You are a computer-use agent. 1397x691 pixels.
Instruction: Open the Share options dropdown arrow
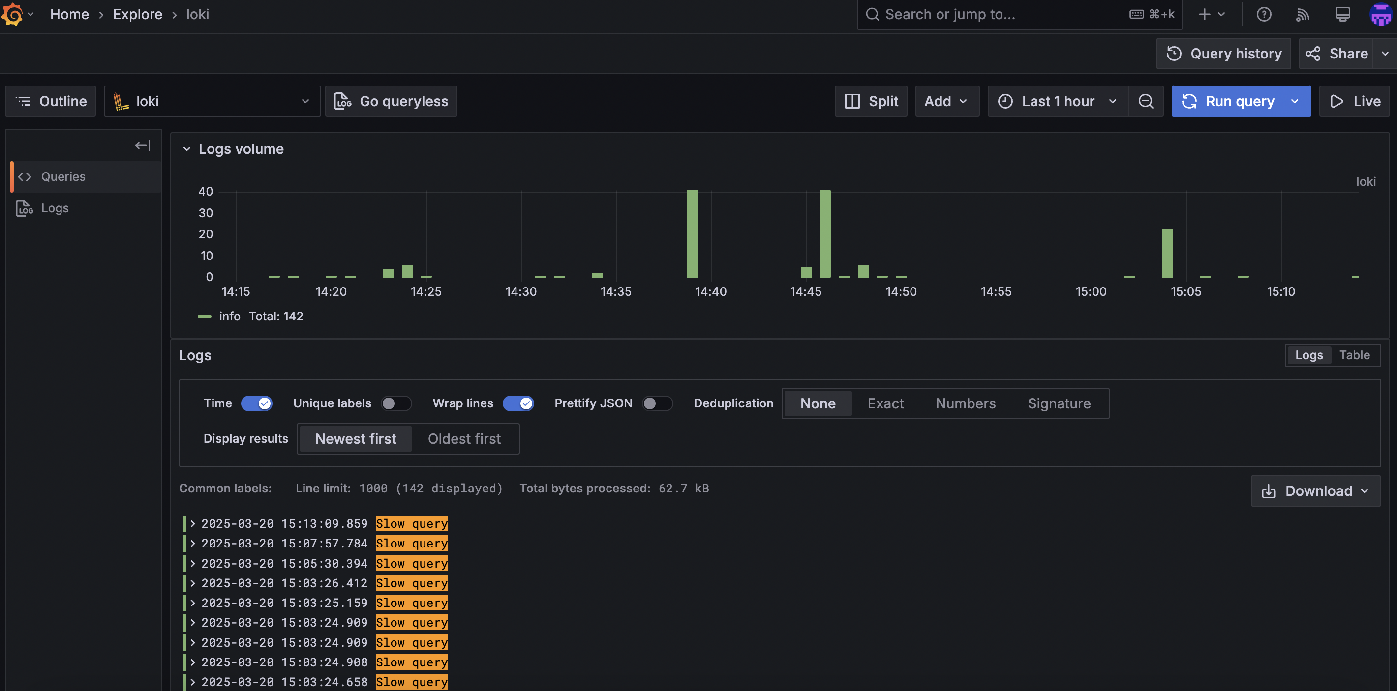1385,54
